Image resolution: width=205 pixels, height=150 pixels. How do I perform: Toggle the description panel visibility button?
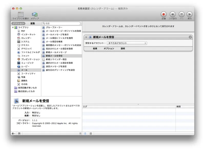point(19,133)
